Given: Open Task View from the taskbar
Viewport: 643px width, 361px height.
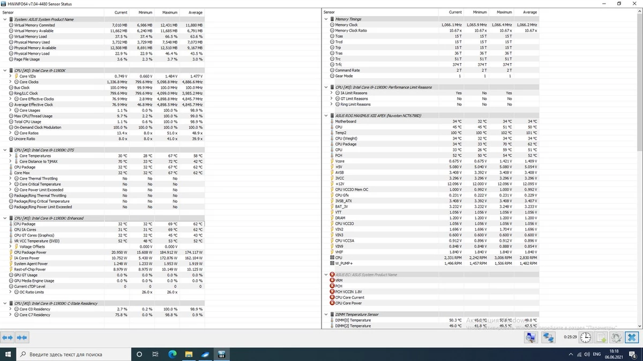Looking at the screenshot, I should point(155,354).
